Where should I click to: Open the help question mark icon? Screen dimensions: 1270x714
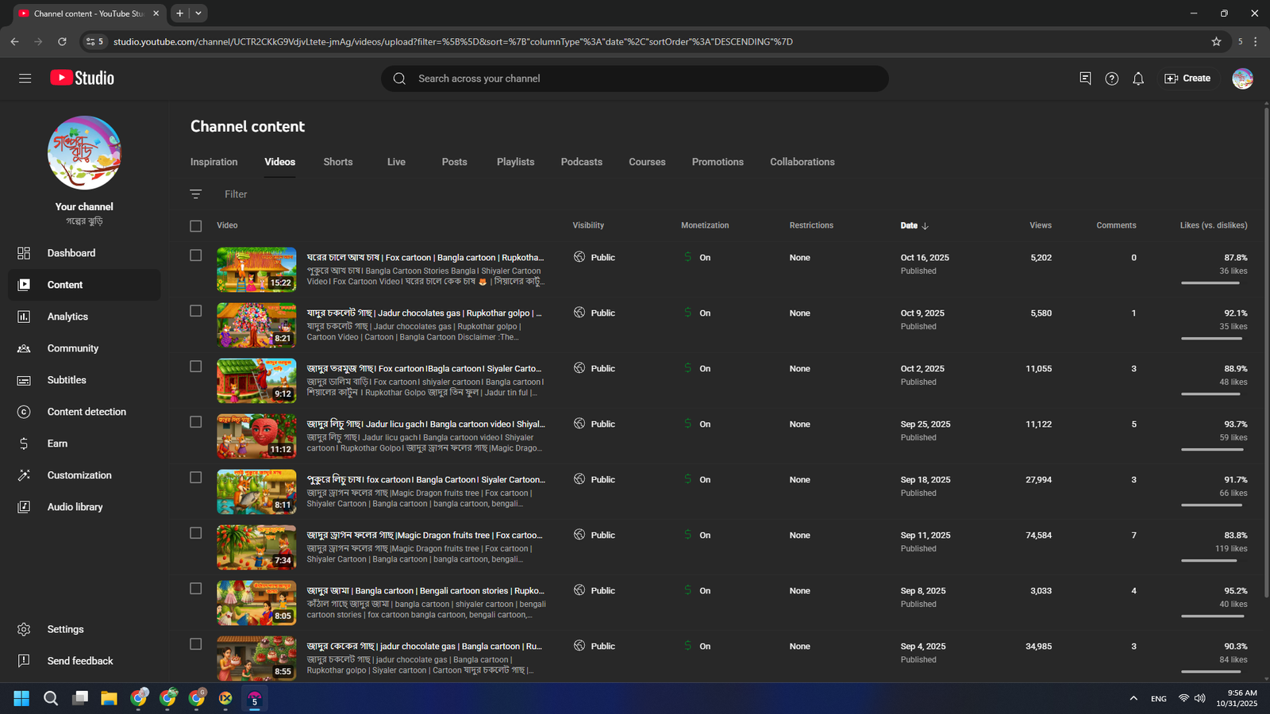tap(1111, 79)
